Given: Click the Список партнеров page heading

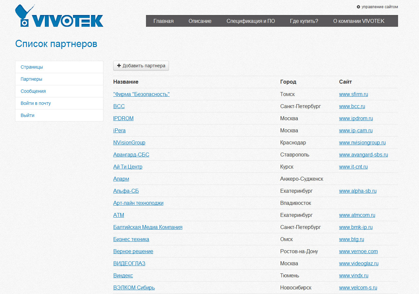Looking at the screenshot, I should pos(56,44).
